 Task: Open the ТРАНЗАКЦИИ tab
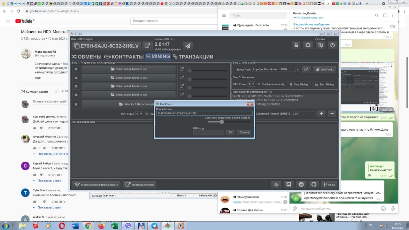tap(193, 57)
